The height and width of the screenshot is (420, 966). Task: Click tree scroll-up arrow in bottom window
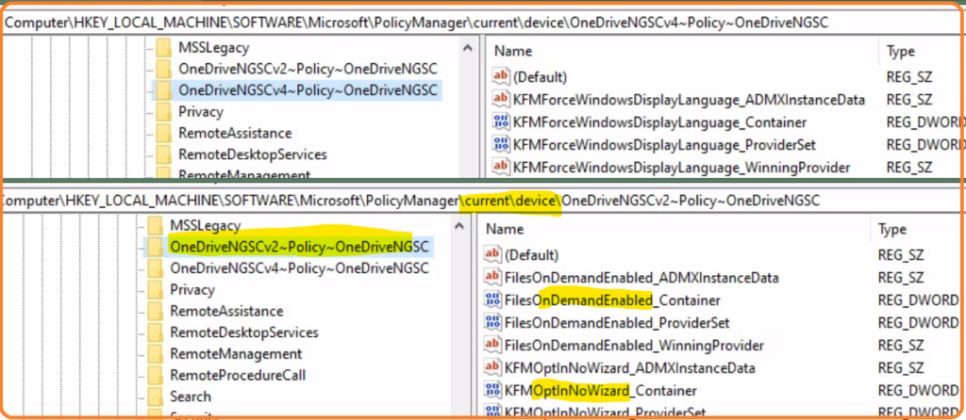click(459, 226)
